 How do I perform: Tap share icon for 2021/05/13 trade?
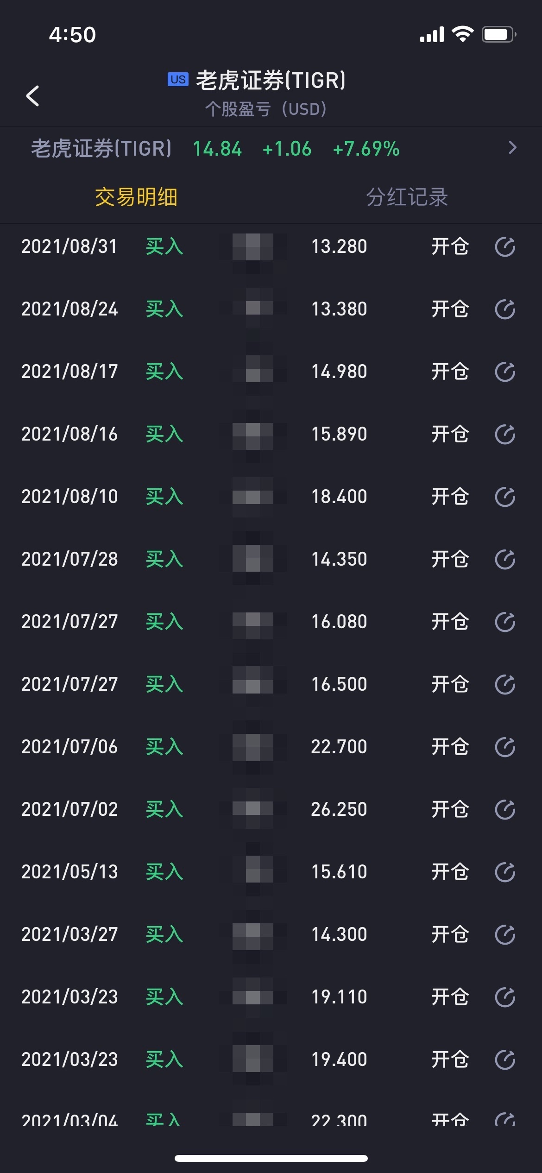tap(505, 872)
